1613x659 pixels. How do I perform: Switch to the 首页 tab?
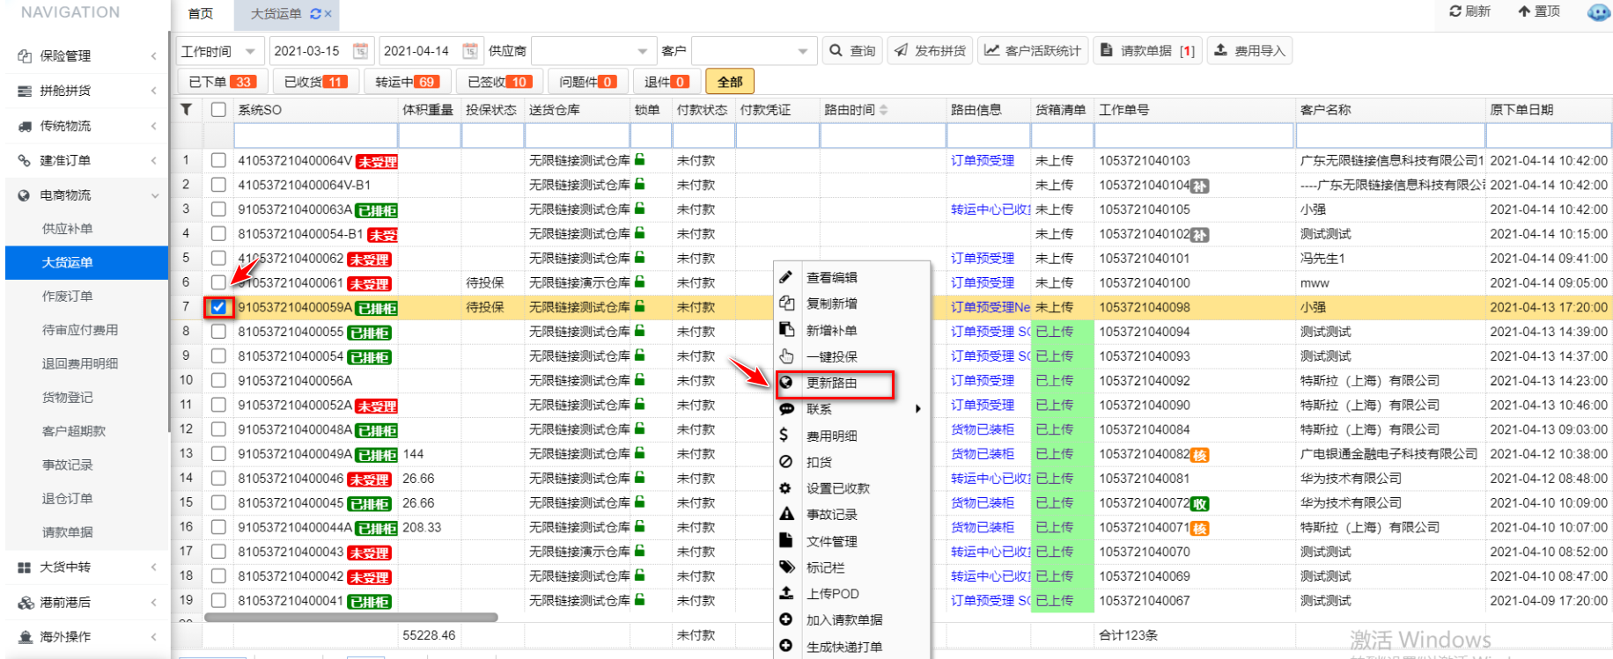tap(201, 14)
